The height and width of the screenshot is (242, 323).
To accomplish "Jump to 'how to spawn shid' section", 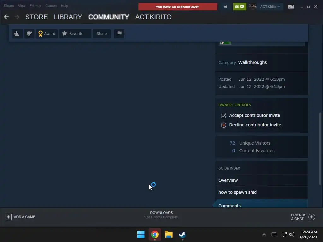I will click(261, 192).
